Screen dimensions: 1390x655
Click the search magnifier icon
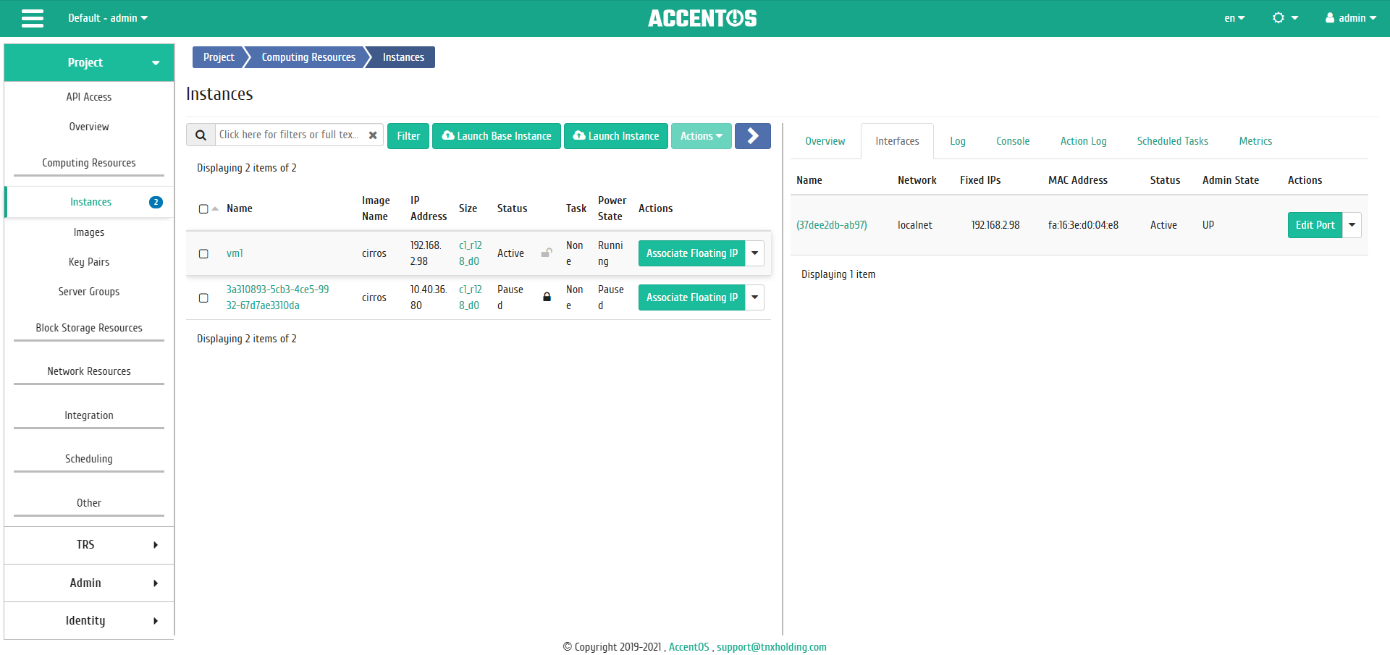pyautogui.click(x=201, y=135)
